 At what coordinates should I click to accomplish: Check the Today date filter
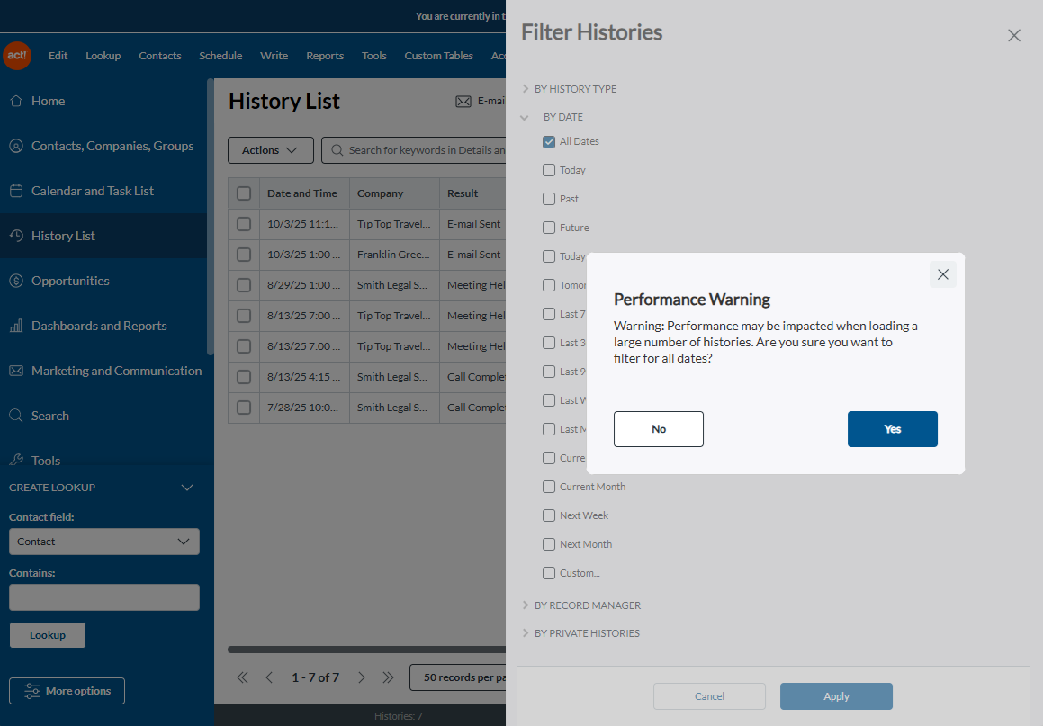click(549, 170)
